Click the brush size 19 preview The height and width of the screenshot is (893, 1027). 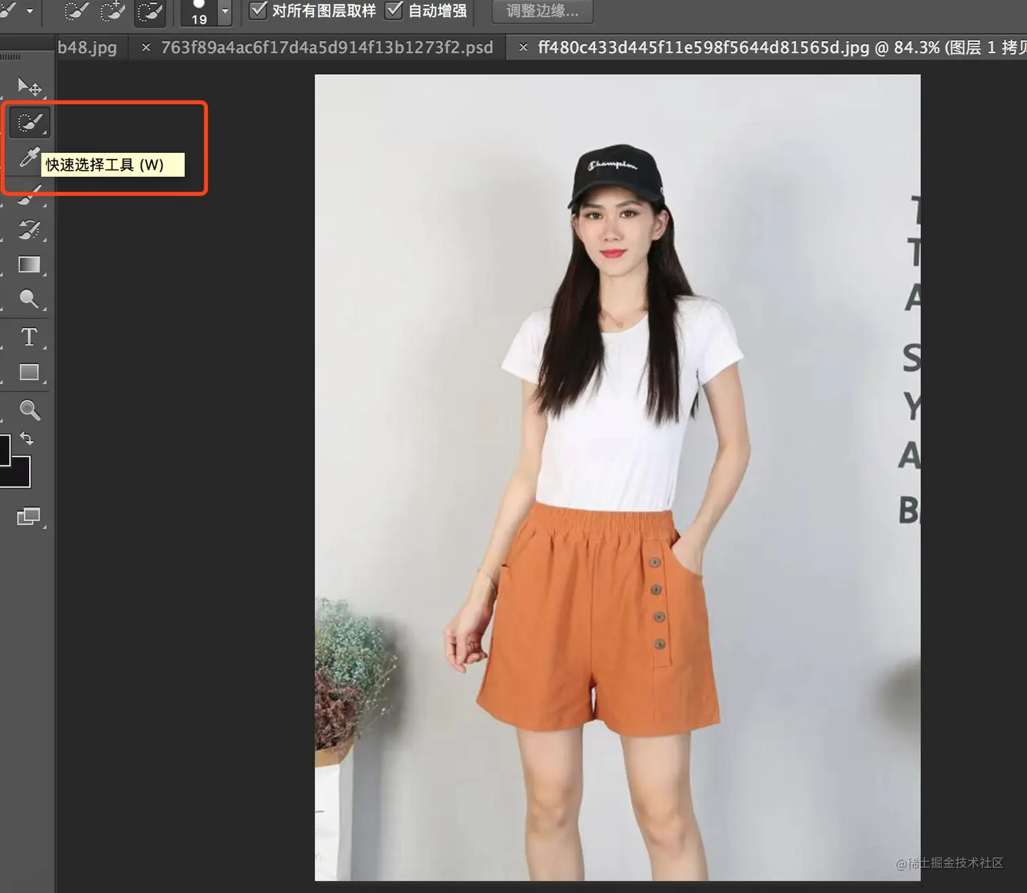point(199,12)
